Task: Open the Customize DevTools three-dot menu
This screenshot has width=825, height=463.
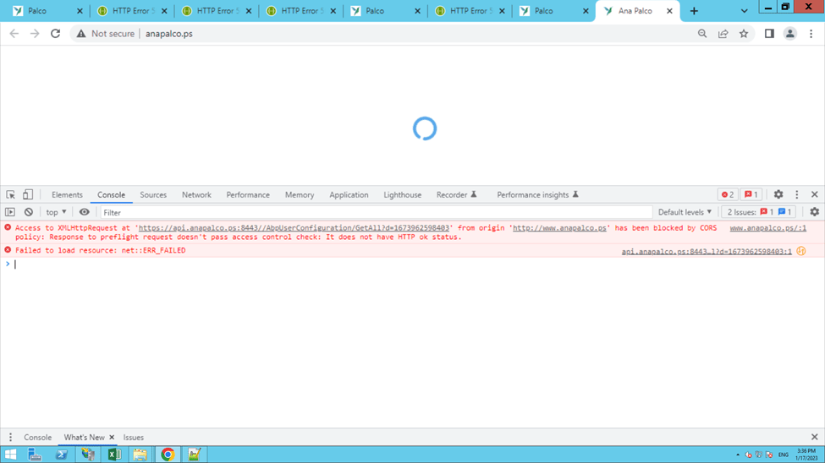Action: (796, 194)
